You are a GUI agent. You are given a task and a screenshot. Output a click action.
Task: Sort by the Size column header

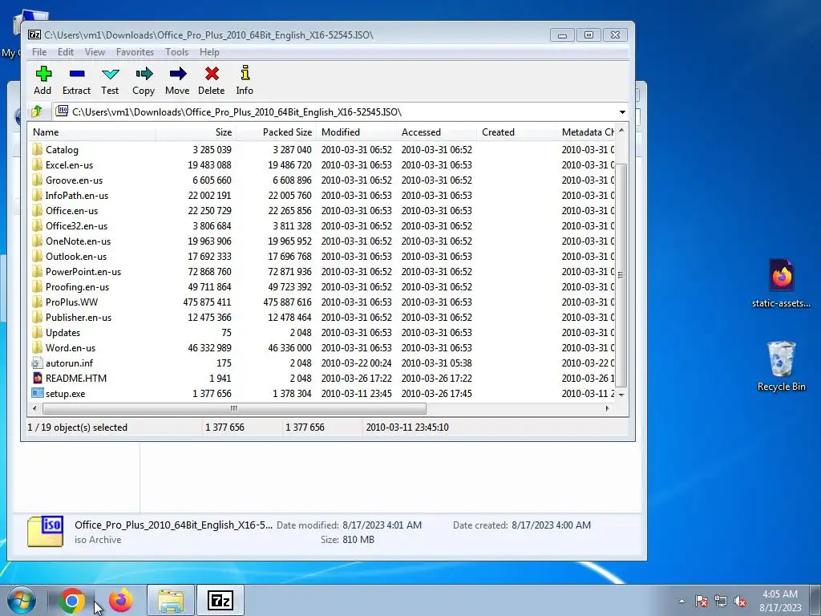click(196, 132)
